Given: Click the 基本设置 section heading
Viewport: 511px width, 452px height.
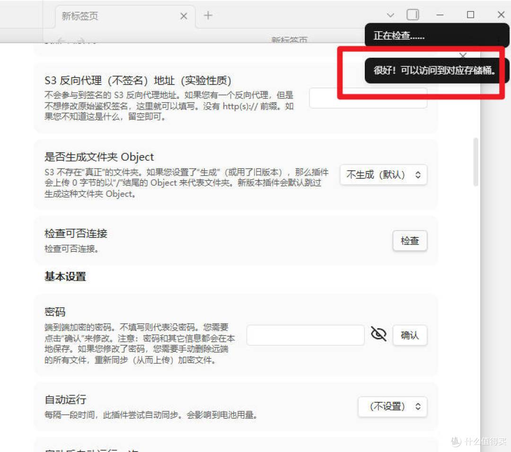Looking at the screenshot, I should tap(65, 277).
